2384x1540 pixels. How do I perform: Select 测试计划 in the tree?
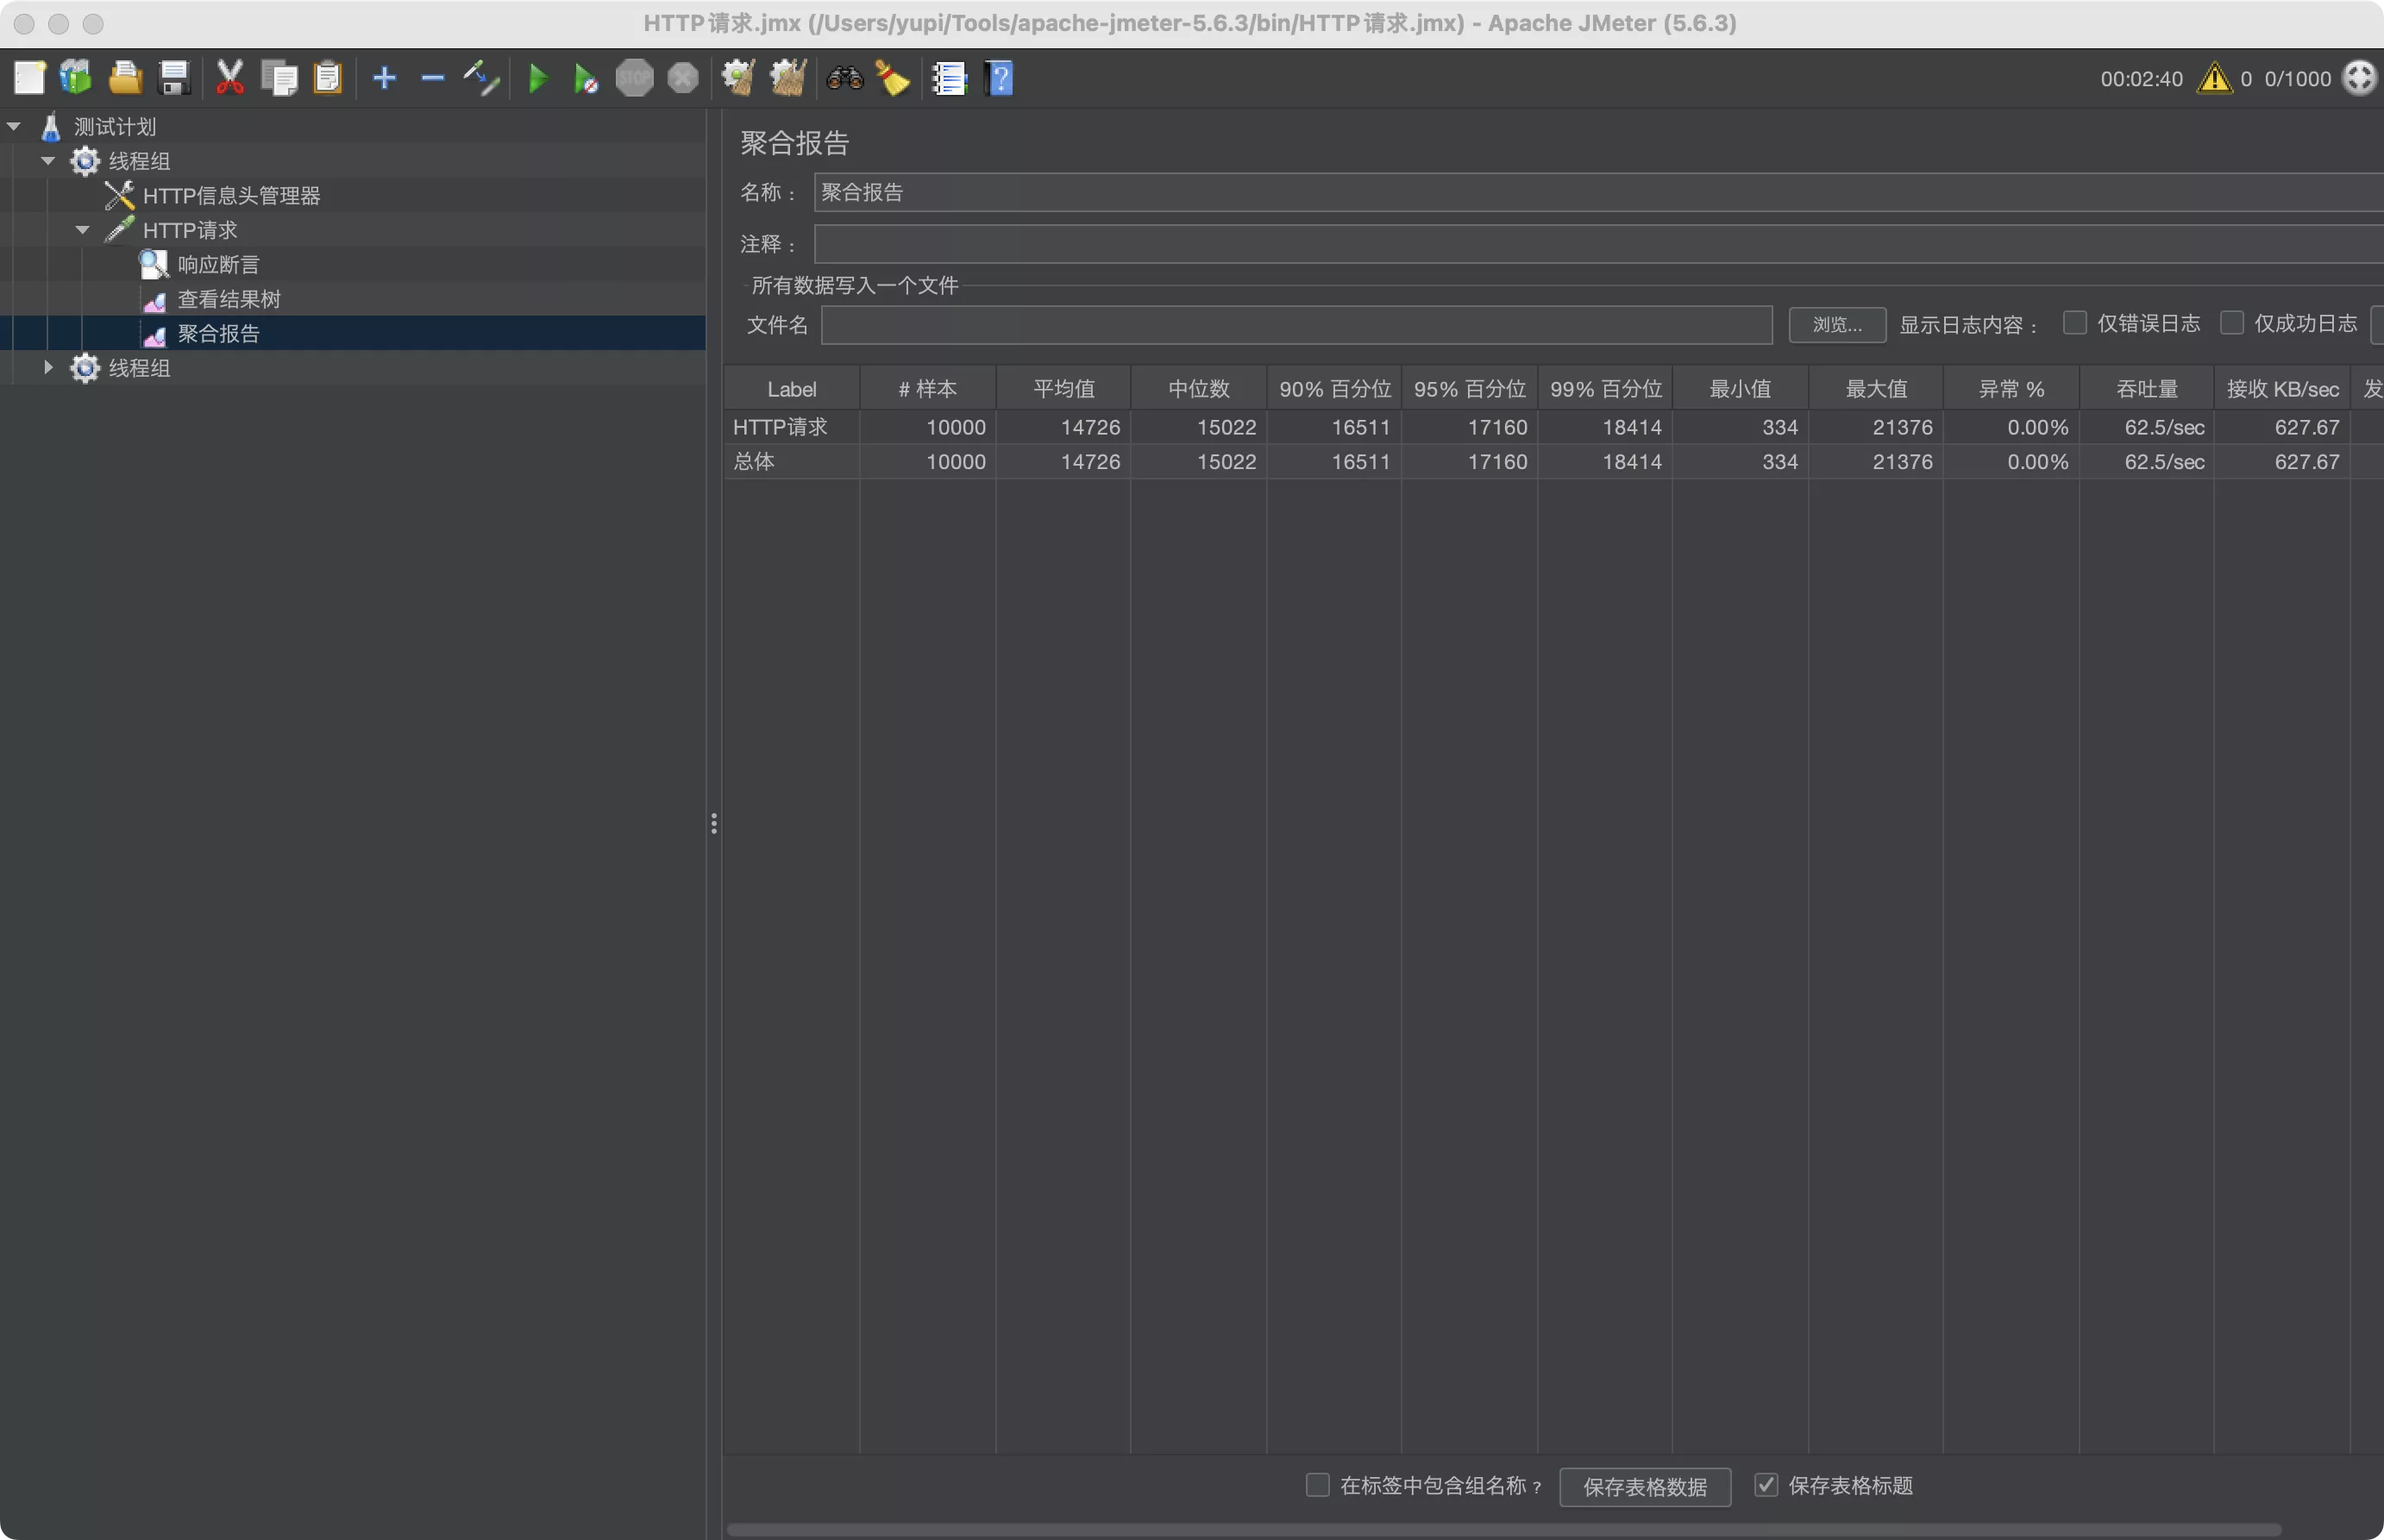(115, 126)
